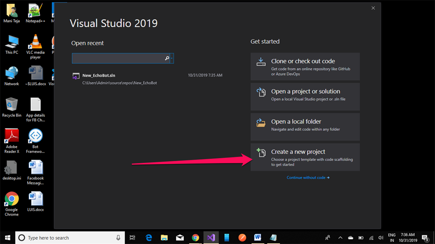Show hidden system tray icons chevron

tap(340, 238)
